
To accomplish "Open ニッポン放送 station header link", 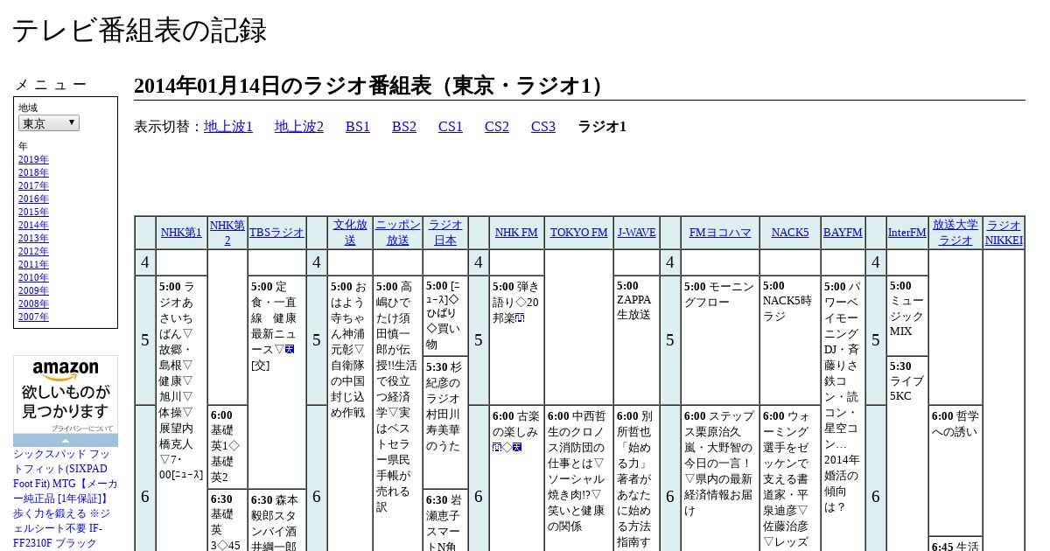I will [x=397, y=233].
